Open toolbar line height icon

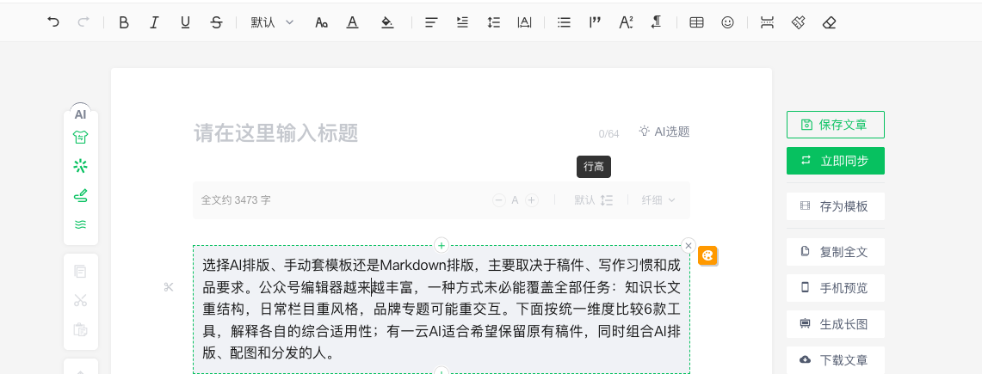point(493,22)
